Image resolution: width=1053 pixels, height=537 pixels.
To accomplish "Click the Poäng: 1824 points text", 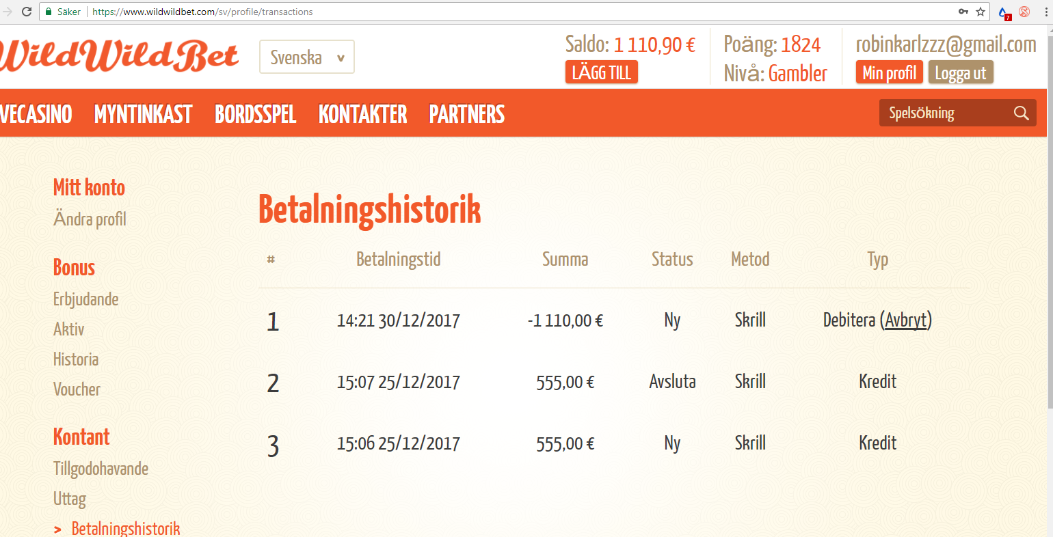I will [772, 44].
